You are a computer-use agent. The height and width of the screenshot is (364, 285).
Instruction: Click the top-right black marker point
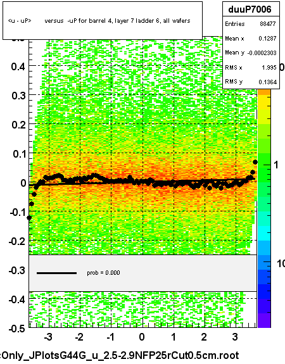click(x=255, y=162)
